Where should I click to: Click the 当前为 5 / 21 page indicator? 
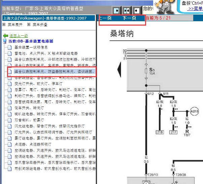click(158, 18)
